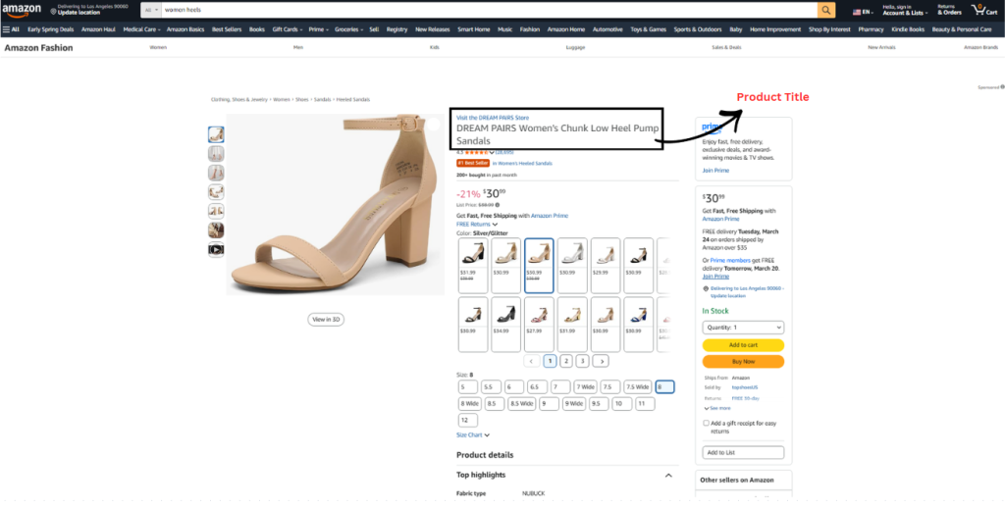Click the Amazon logo
This screenshot has height=508, width=1005.
point(22,10)
